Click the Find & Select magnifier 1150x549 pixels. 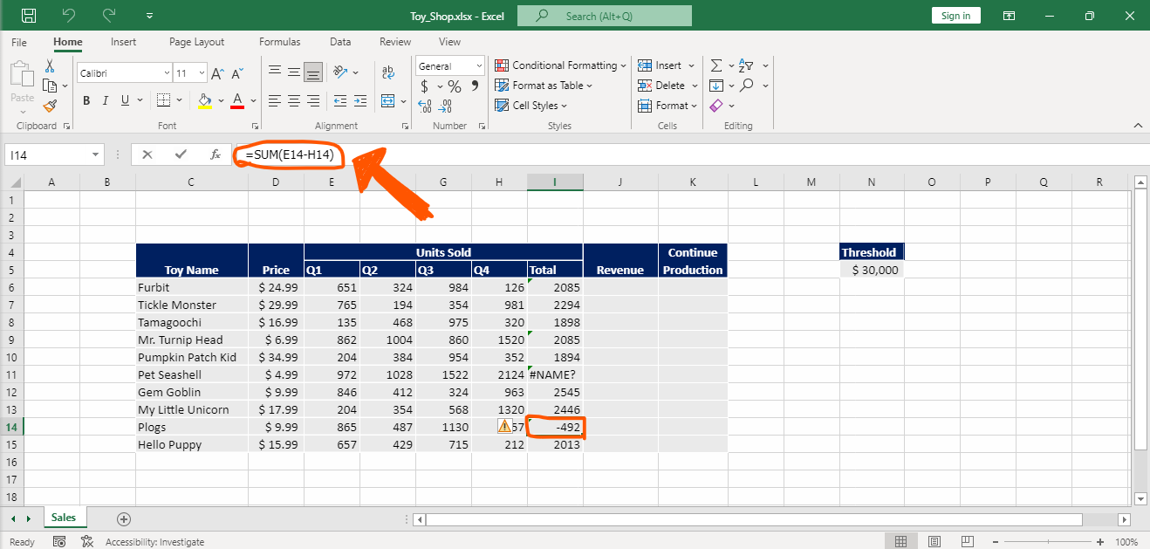click(746, 86)
